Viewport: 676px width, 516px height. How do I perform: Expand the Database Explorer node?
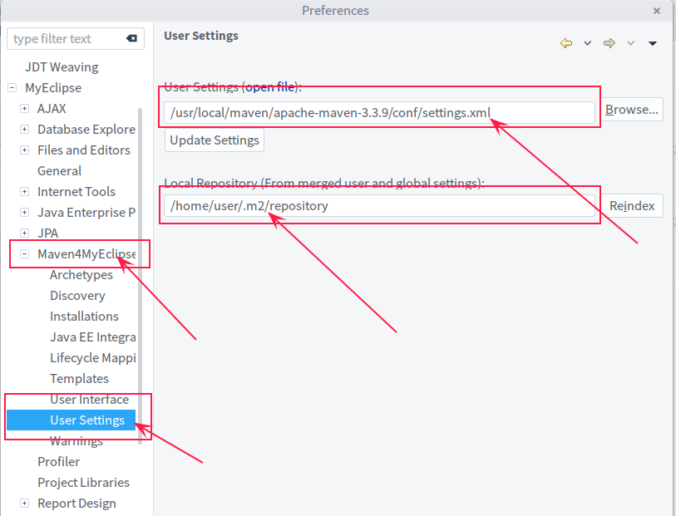coord(25,130)
